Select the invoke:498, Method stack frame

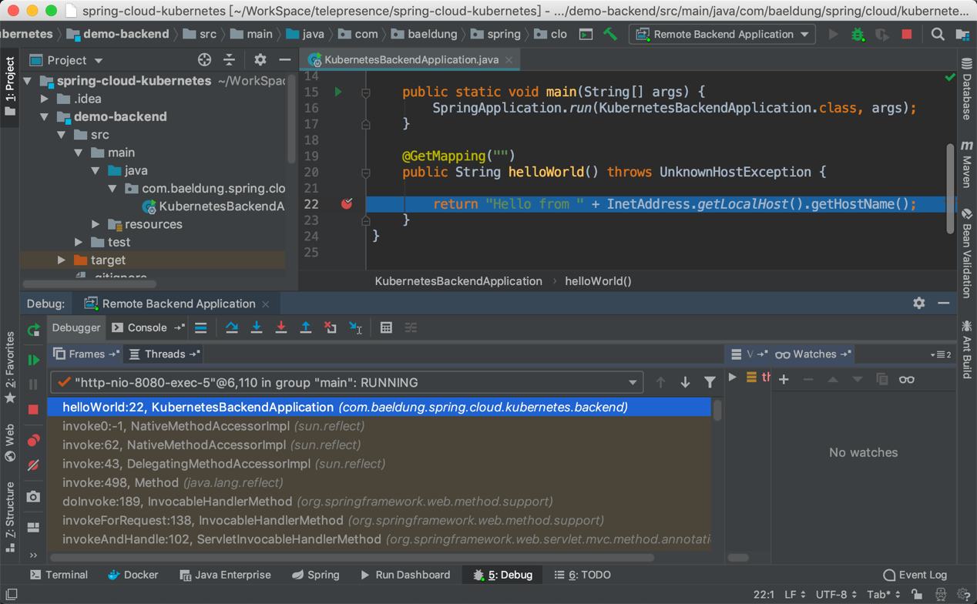pyautogui.click(x=173, y=483)
